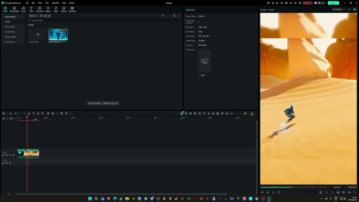Open the Export dropdown arrow
Screen dimensions: 359x202
coord(337,3)
